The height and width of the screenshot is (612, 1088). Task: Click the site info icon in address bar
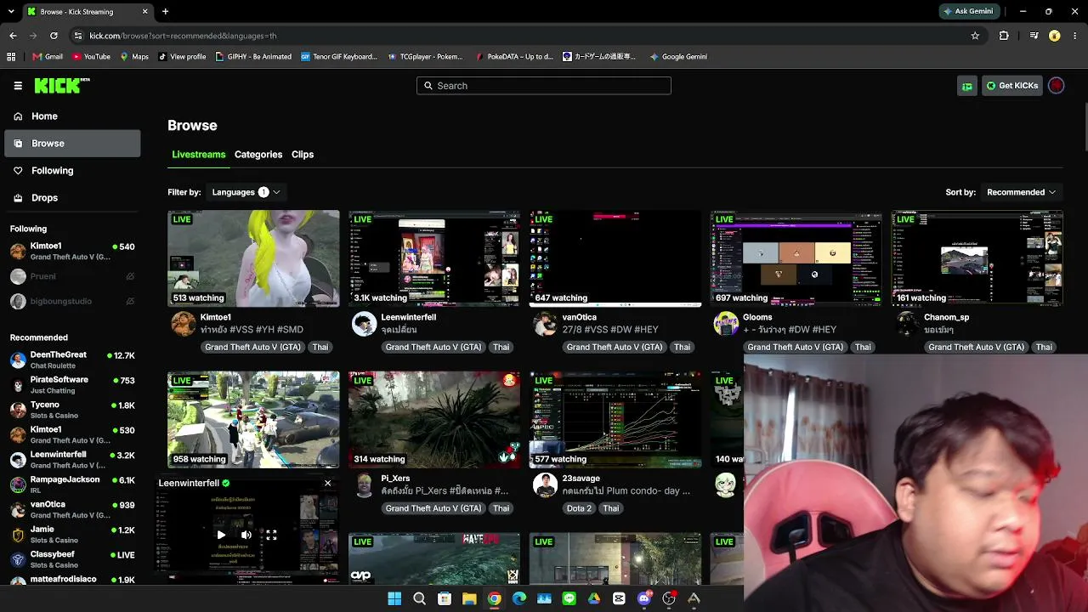coord(77,36)
